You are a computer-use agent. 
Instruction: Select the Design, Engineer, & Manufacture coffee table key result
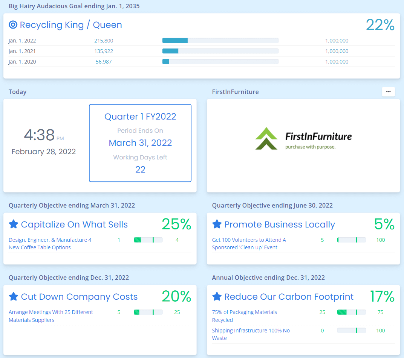50,244
